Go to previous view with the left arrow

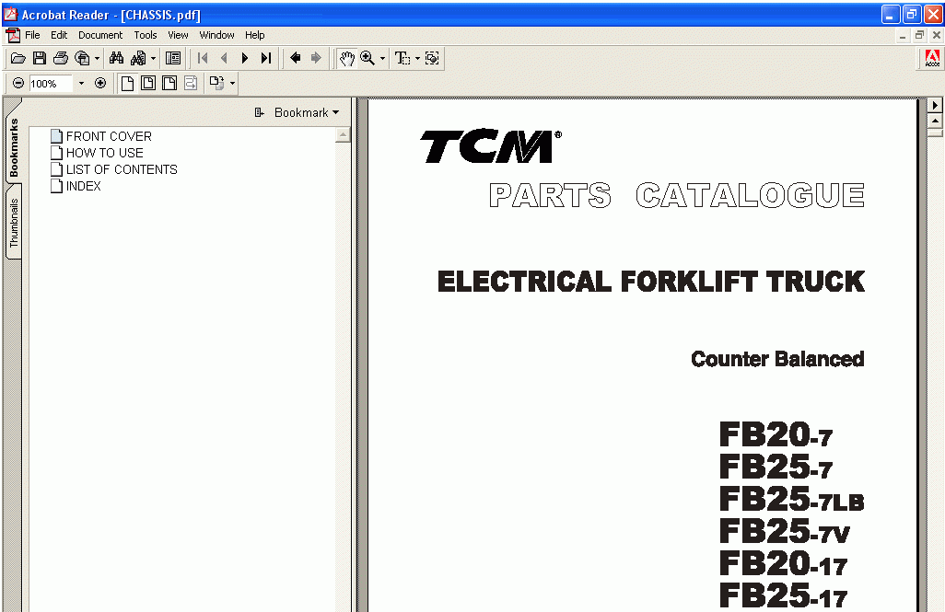coord(296,58)
